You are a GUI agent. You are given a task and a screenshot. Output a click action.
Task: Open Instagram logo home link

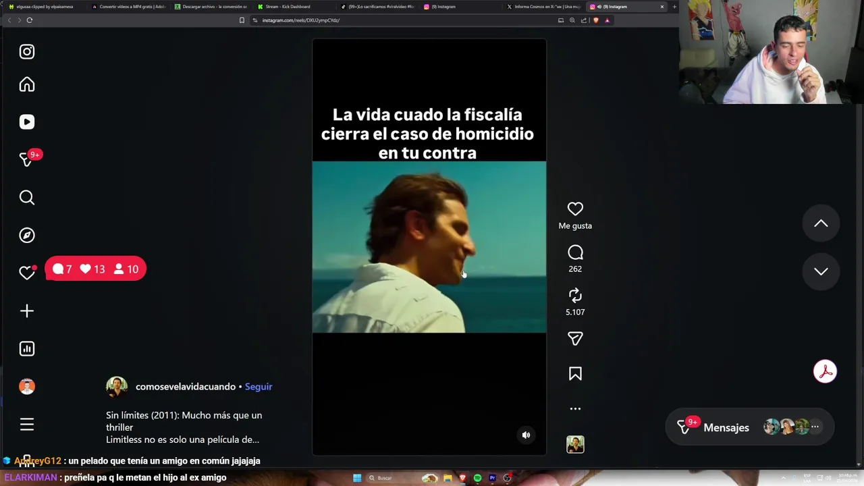tap(27, 52)
